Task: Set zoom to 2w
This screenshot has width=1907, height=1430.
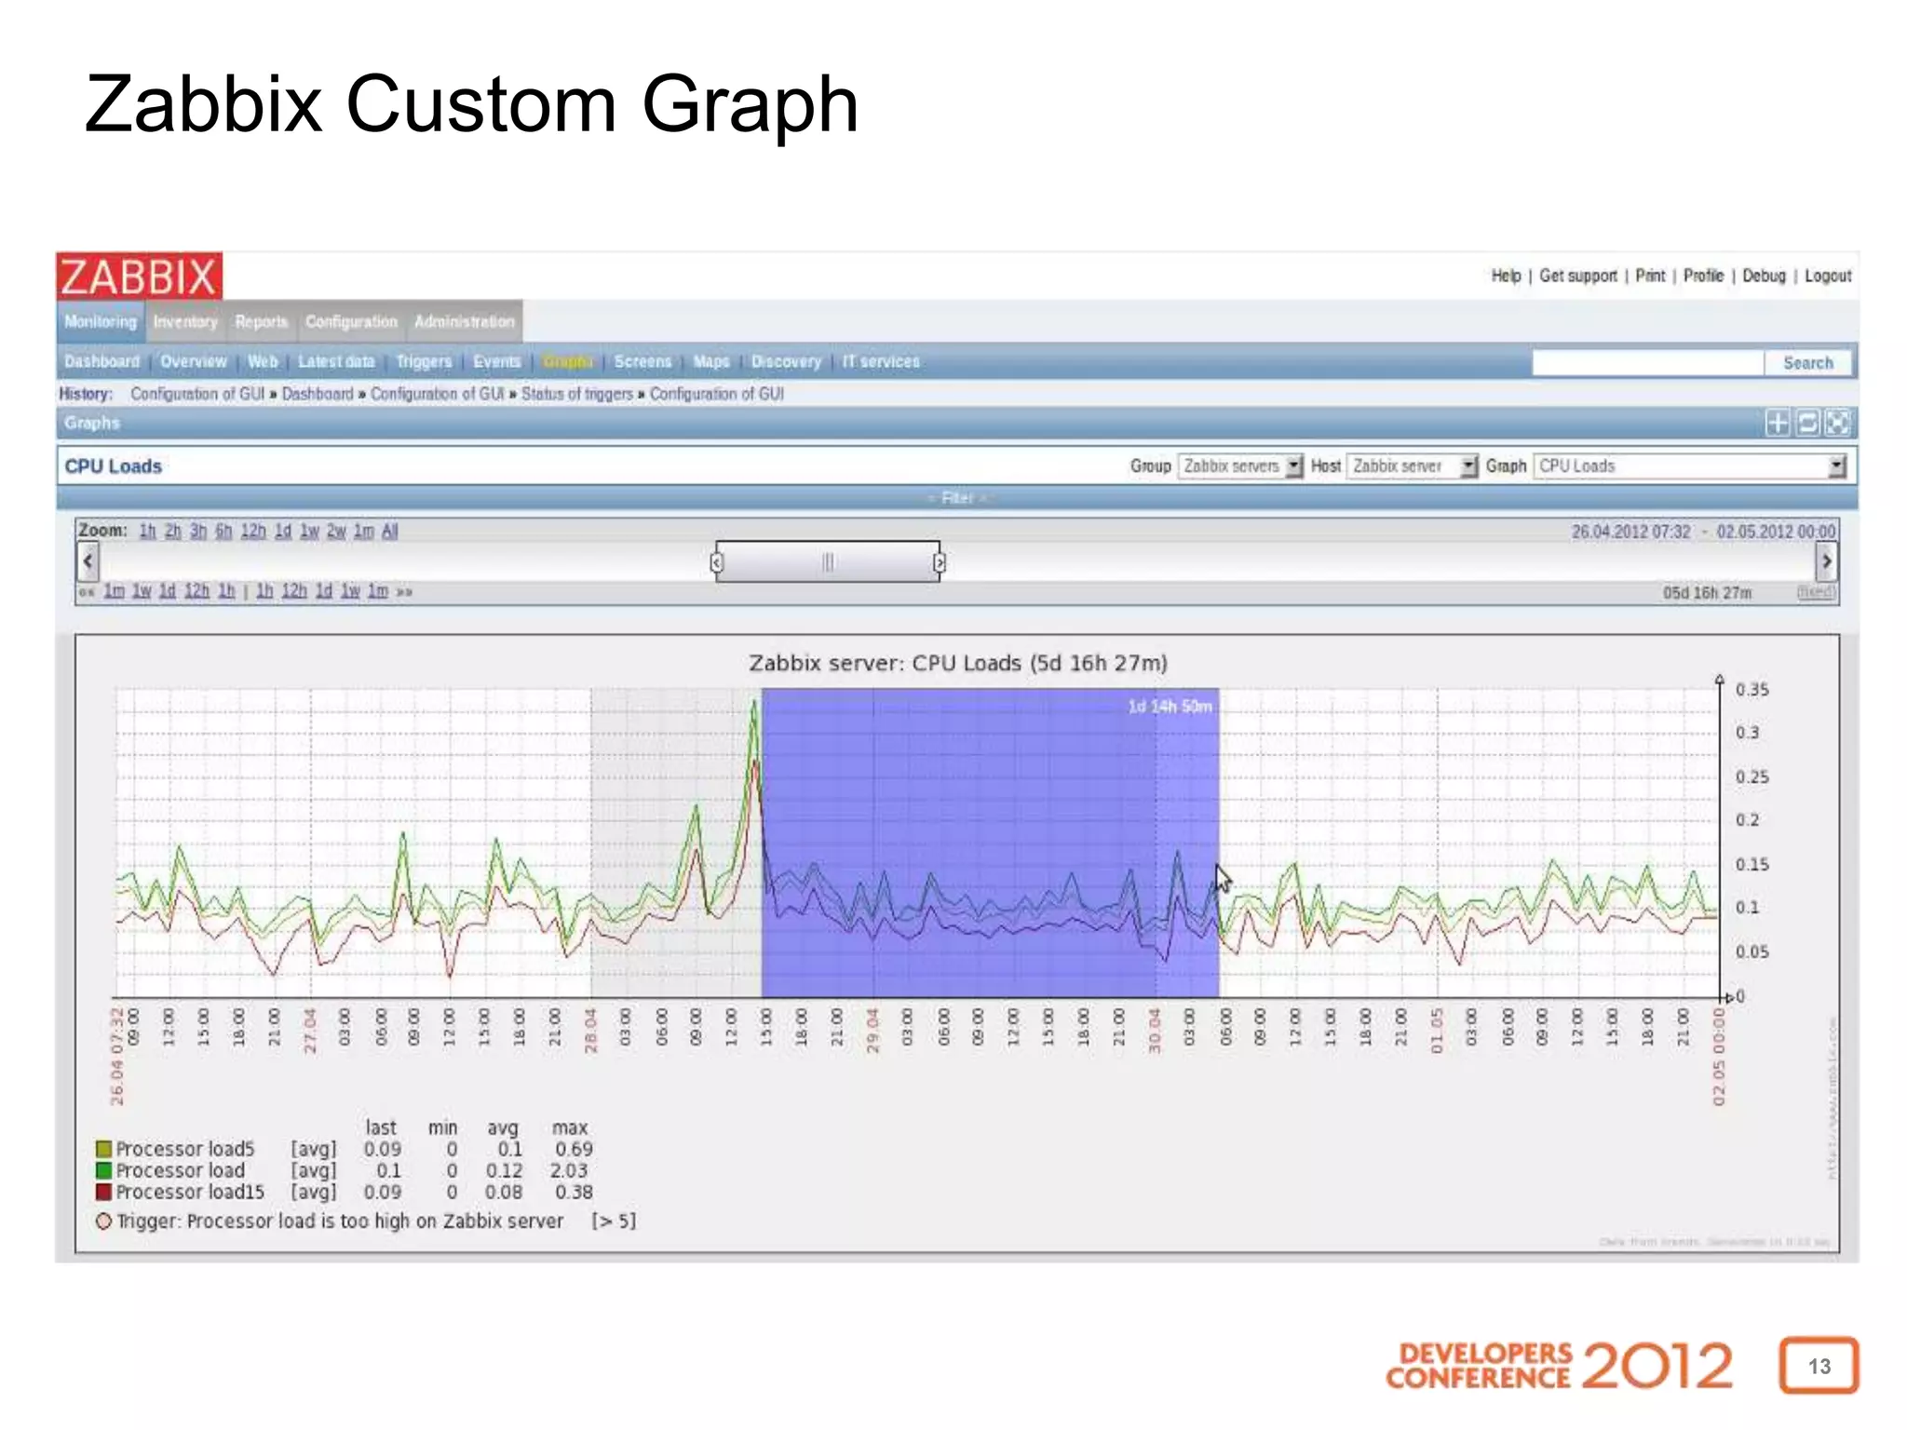Action: [336, 532]
